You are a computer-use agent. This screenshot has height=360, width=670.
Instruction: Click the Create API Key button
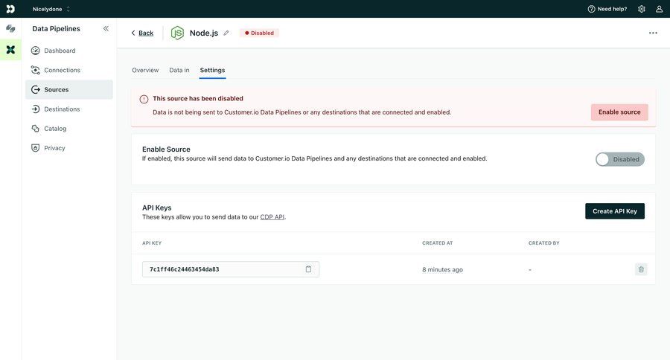pyautogui.click(x=615, y=211)
